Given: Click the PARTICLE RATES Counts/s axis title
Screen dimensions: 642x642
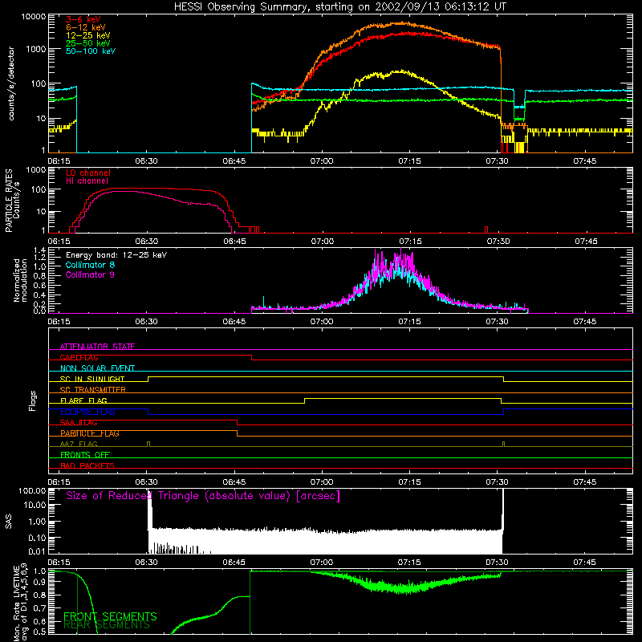Looking at the screenshot, I should tap(12, 201).
